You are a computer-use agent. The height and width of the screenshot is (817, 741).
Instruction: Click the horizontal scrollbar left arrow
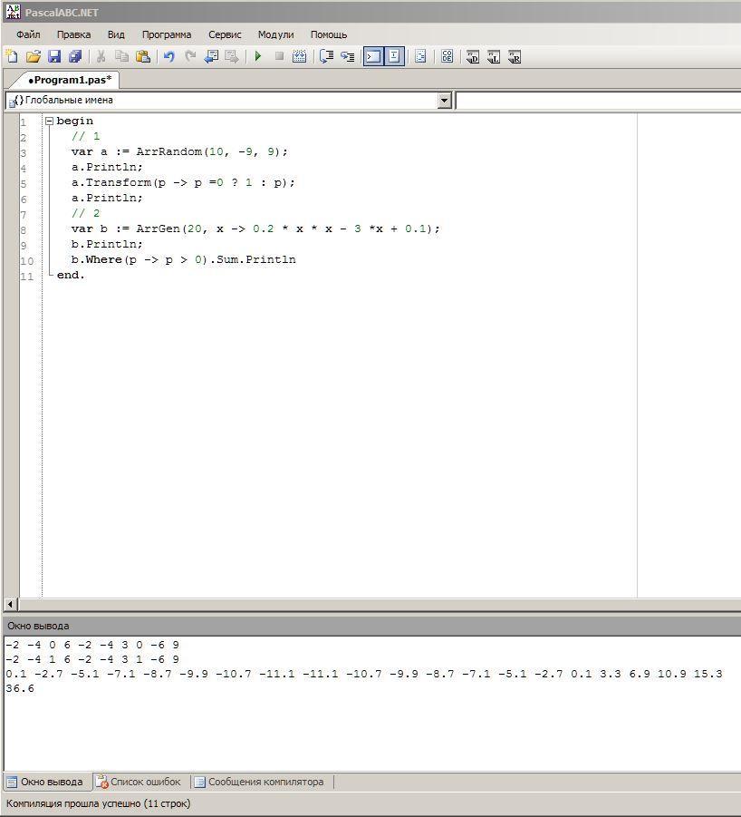(11, 605)
